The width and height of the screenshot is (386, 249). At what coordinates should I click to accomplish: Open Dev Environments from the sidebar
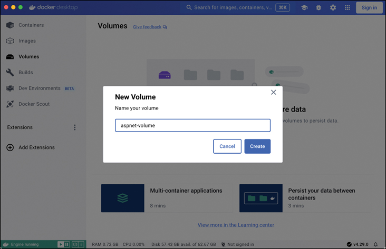pos(39,88)
